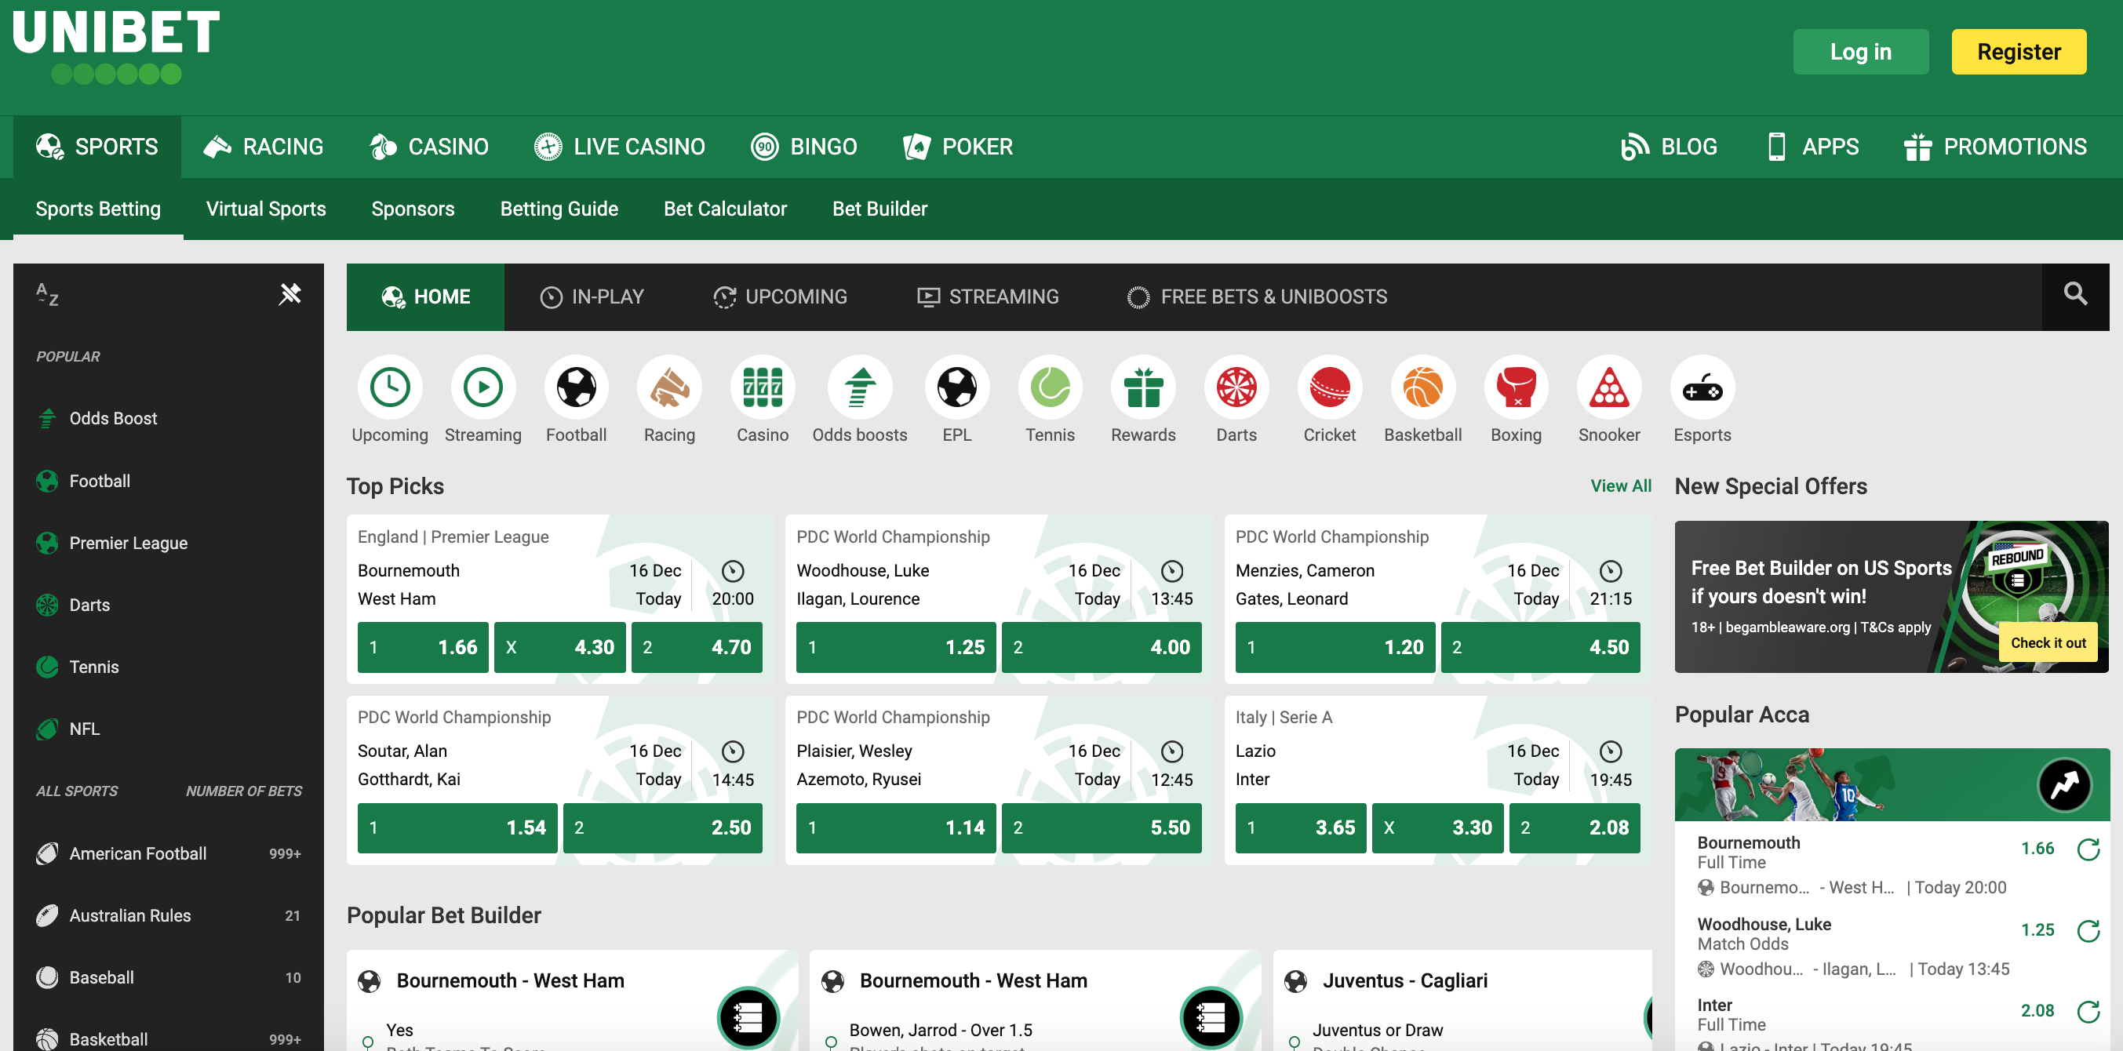
Task: Select the Cricket sport icon
Action: click(1328, 387)
